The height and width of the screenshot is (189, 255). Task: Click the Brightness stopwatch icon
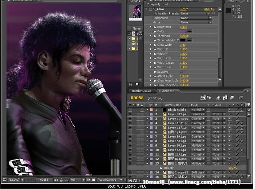point(155,27)
